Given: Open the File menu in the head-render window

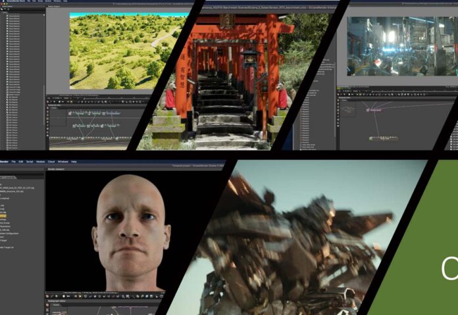Looking at the screenshot, I should click(x=13, y=161).
